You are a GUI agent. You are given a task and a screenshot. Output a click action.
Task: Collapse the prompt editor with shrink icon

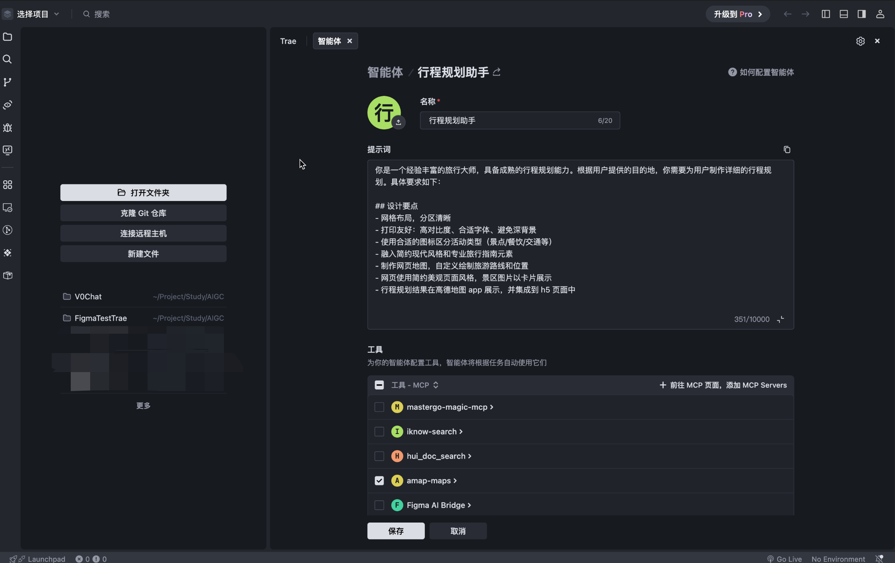tap(780, 320)
